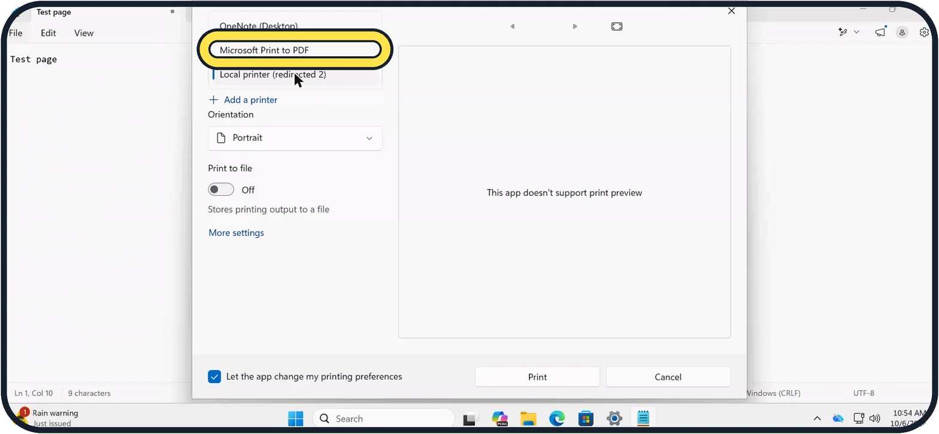Open the Edit menu in Notepad
The width and height of the screenshot is (939, 434).
pos(49,33)
